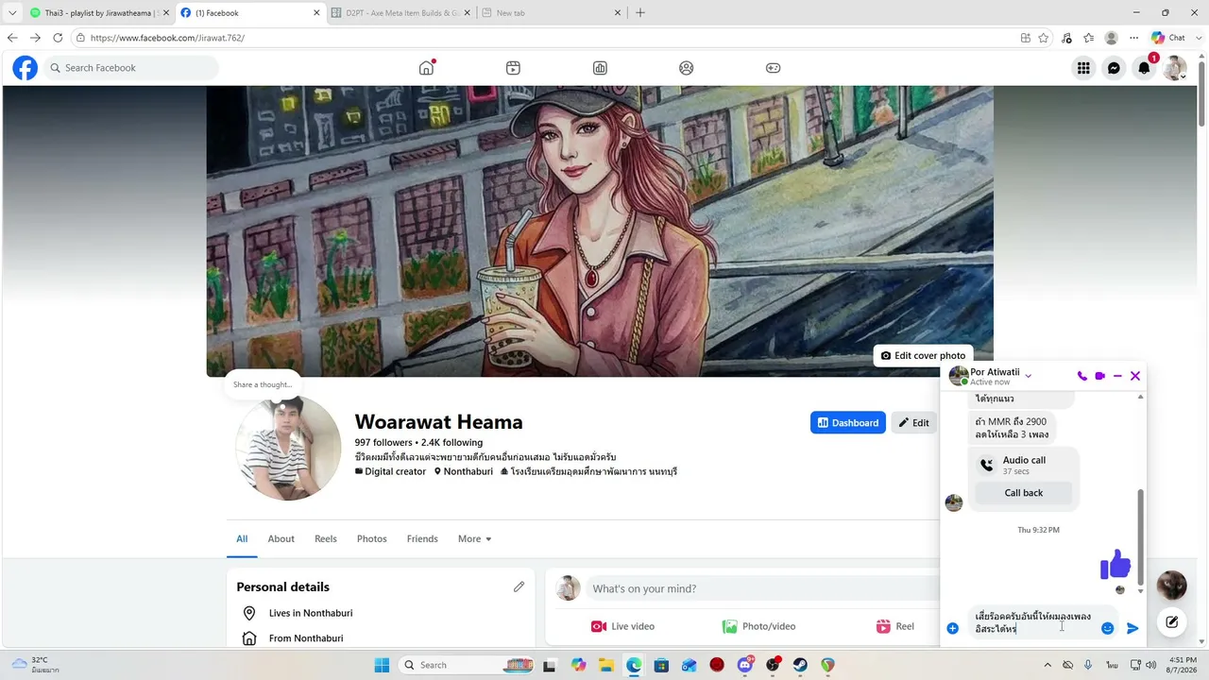This screenshot has width=1209, height=680.
Task: Open the Professional dashboard chart icon in top navigation
Action: pos(600,68)
